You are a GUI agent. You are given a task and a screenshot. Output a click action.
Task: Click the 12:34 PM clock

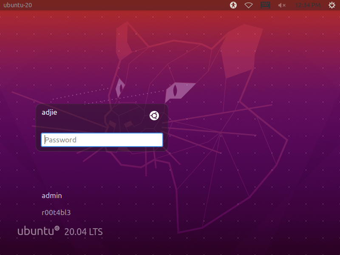(307, 5)
